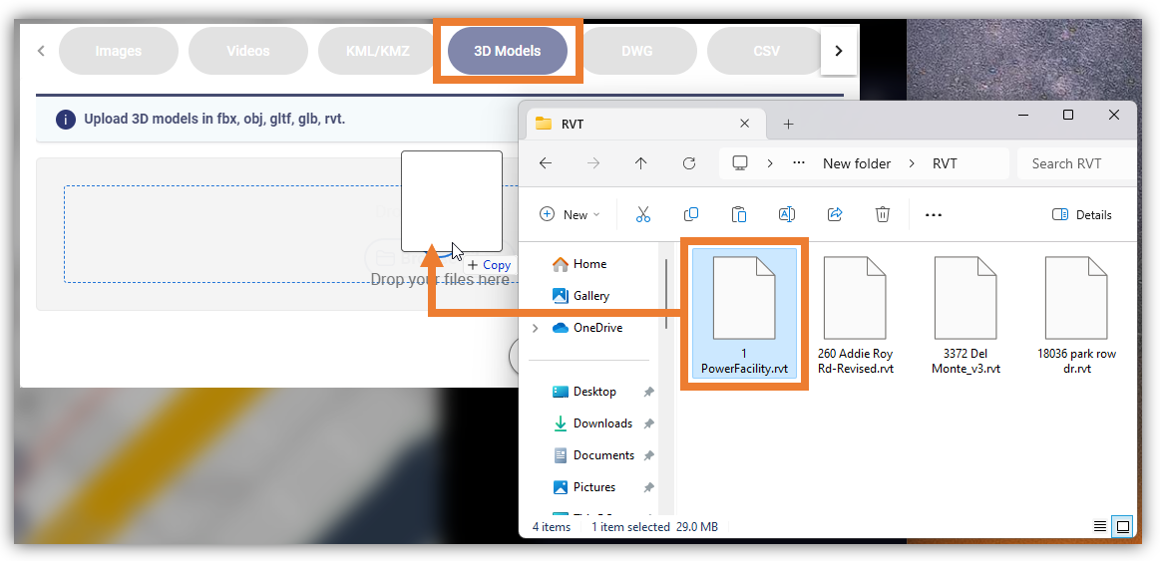Open the Desktop quick access folder
1160x561 pixels.
click(x=584, y=391)
